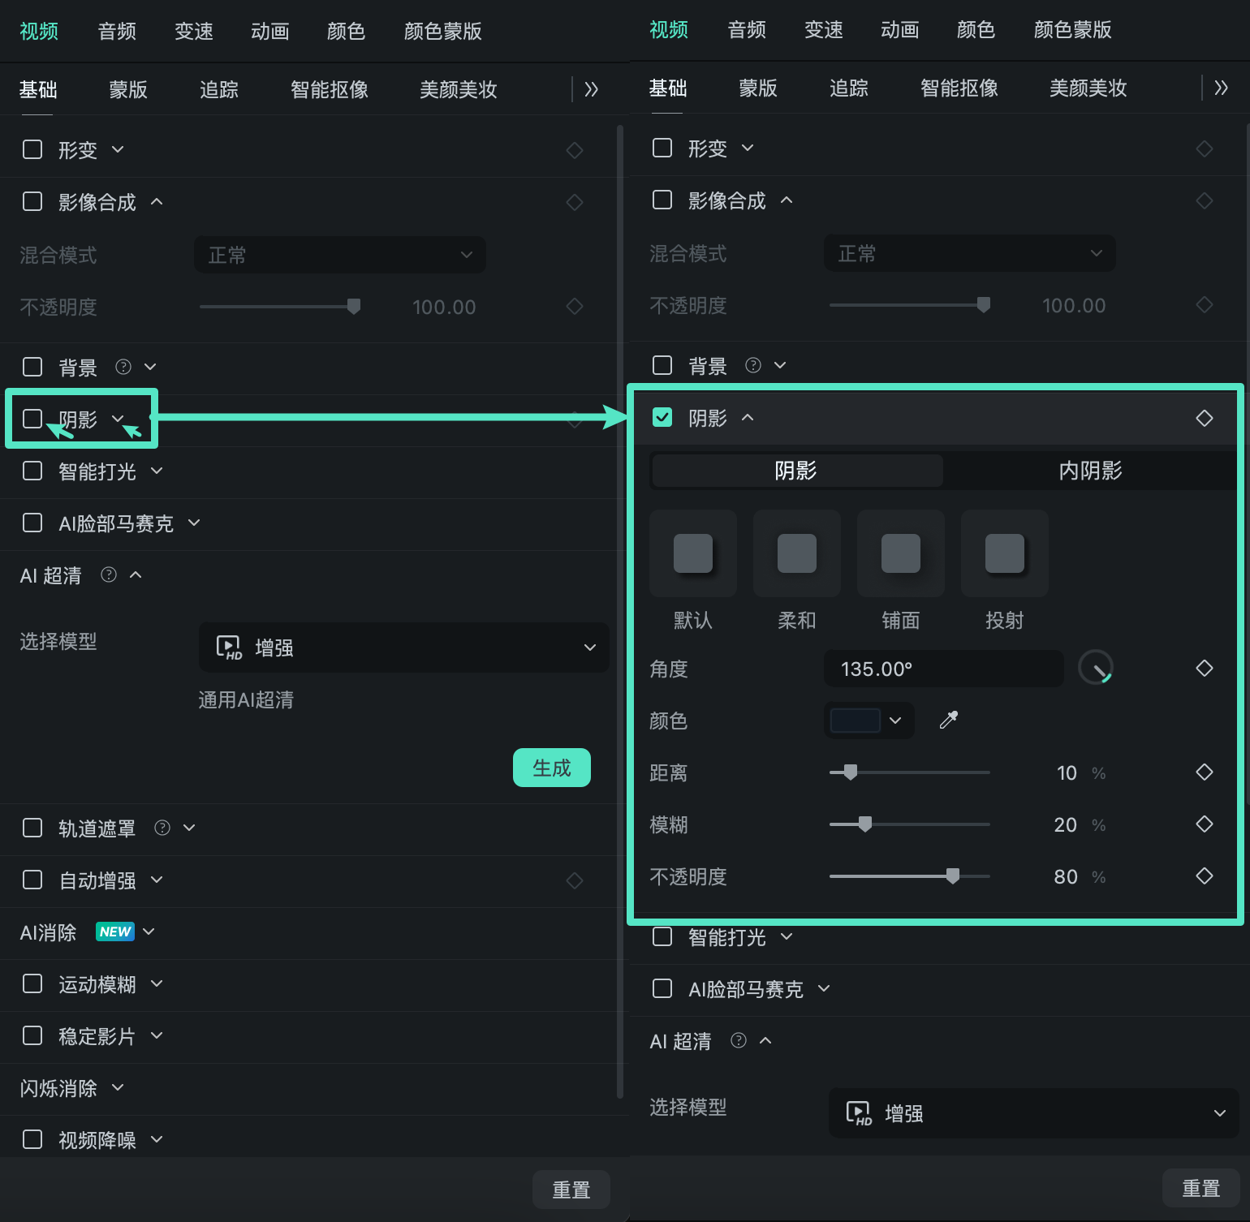Click the 角度 input field showing 135.00°
Viewport: 1250px width, 1222px height.
(943, 669)
